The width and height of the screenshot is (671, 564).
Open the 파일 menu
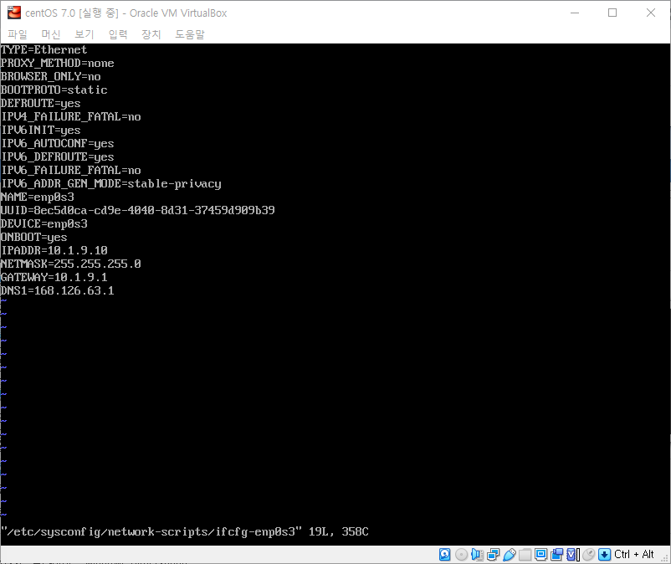click(17, 34)
